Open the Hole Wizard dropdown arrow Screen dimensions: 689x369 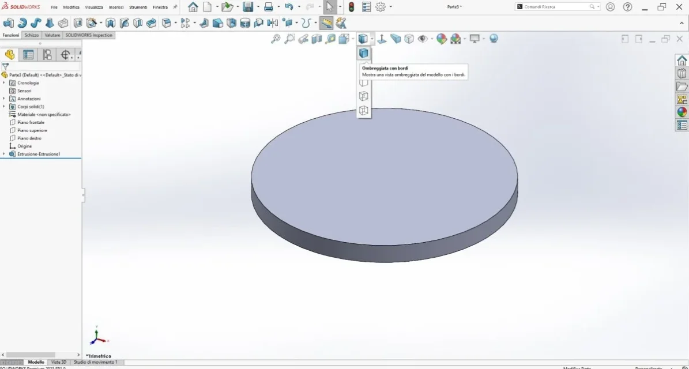(x=101, y=23)
